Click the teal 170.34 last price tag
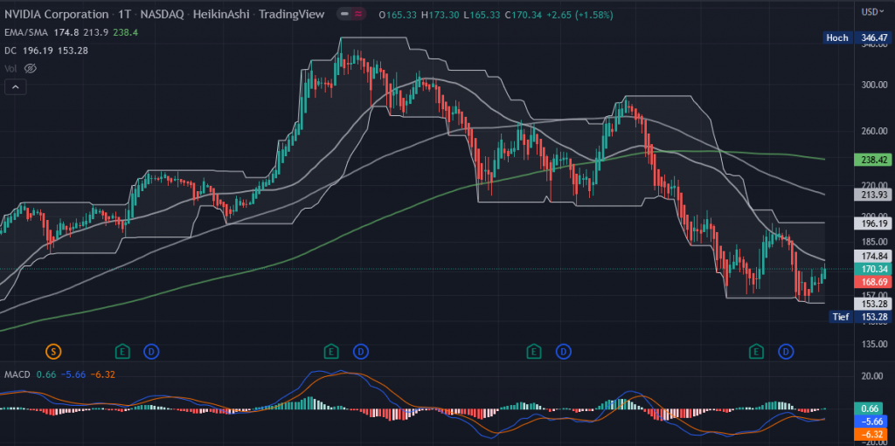 click(x=872, y=269)
